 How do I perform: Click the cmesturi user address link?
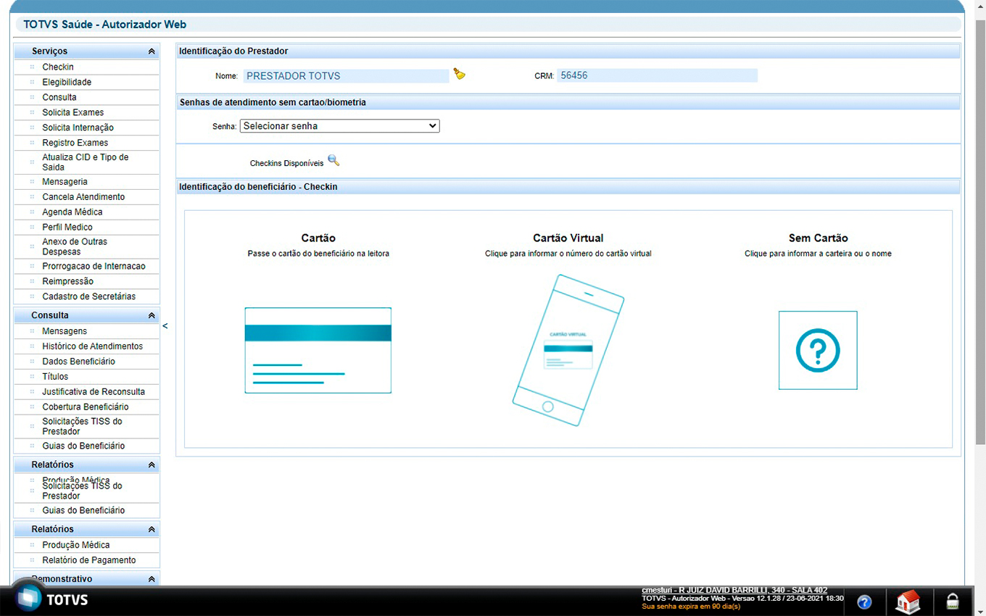[x=734, y=590]
